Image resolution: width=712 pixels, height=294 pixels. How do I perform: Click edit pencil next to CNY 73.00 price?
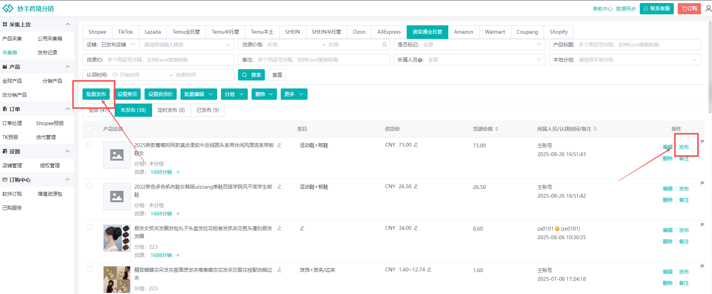[x=416, y=145]
